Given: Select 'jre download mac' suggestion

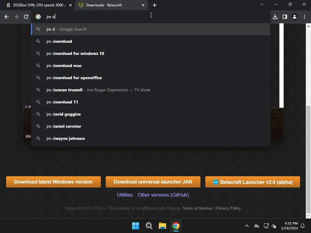Looking at the screenshot, I should tap(151, 66).
